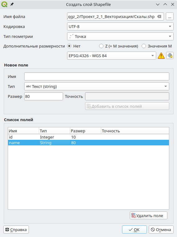
Task: Open the file browse button with three dots
Action: (170, 16)
